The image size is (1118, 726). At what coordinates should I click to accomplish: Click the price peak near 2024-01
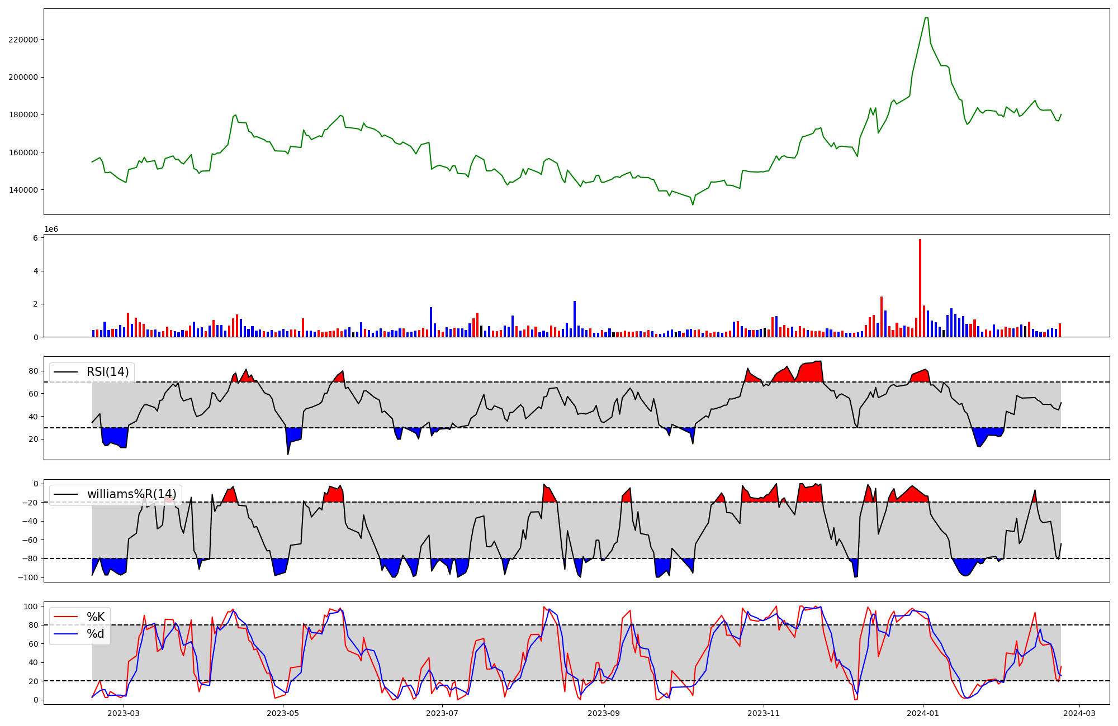point(926,18)
